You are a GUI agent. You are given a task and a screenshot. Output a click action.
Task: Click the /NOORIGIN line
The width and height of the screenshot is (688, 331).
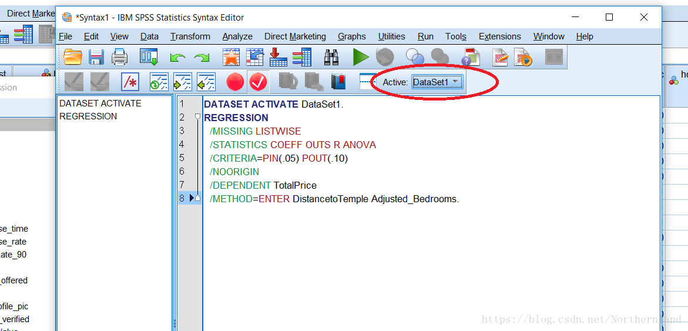pyautogui.click(x=234, y=172)
